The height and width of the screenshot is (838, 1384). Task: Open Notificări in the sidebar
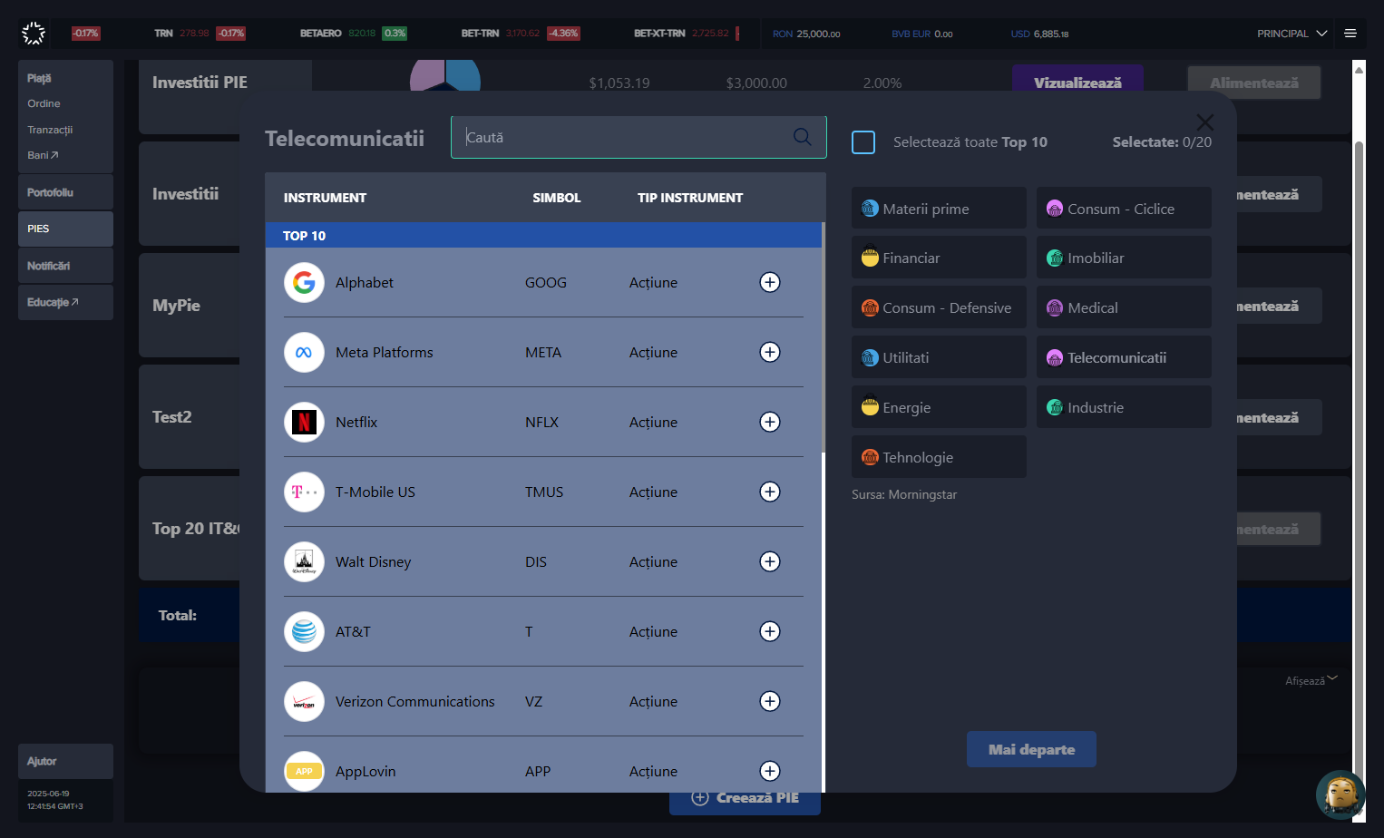(65, 266)
